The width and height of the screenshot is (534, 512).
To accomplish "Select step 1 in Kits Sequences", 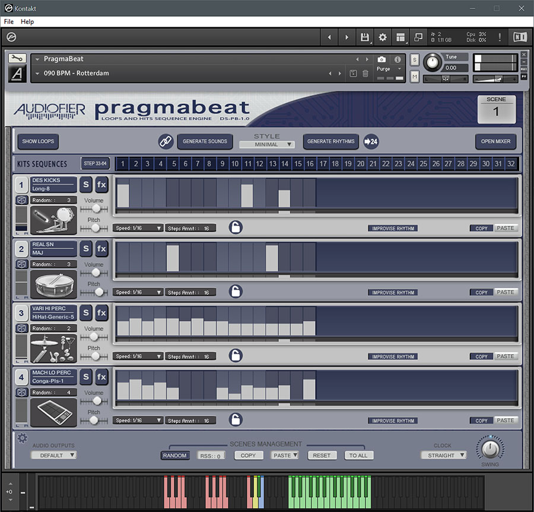I will pos(123,163).
